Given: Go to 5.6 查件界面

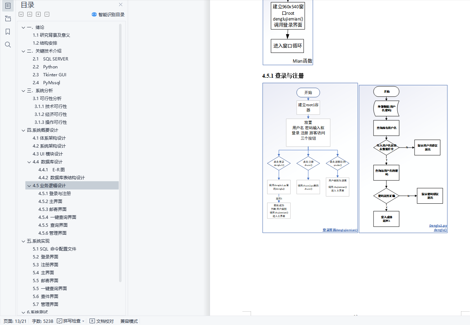Looking at the screenshot, I should point(46,297).
